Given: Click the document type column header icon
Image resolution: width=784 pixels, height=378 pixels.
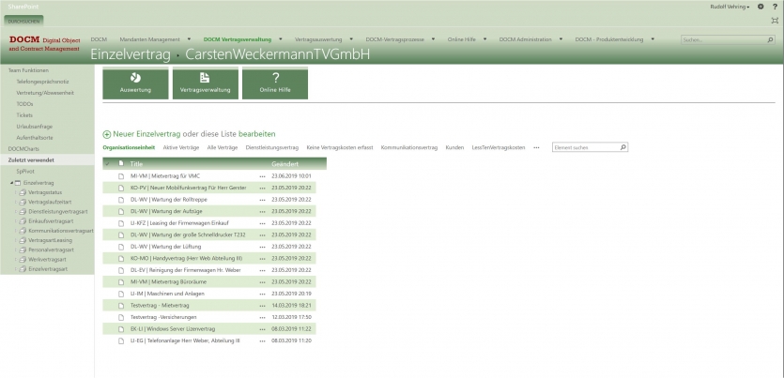Looking at the screenshot, I should coord(120,163).
